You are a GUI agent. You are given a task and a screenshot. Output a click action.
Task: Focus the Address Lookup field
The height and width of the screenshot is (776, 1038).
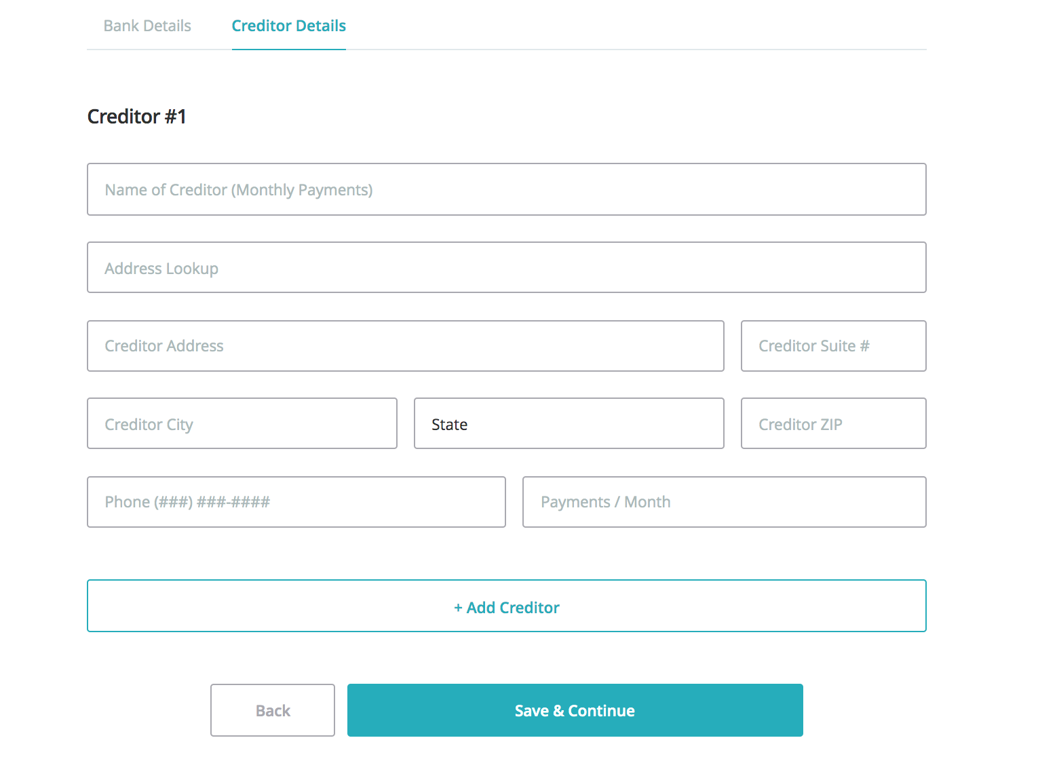(506, 268)
